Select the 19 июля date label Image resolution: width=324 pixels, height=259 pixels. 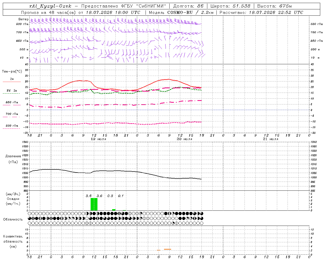point(98,139)
